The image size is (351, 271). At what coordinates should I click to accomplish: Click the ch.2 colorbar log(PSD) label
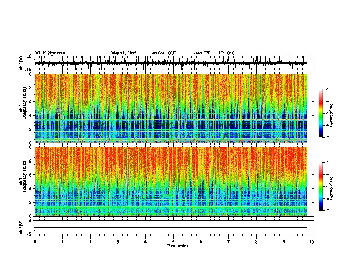pos(332,189)
